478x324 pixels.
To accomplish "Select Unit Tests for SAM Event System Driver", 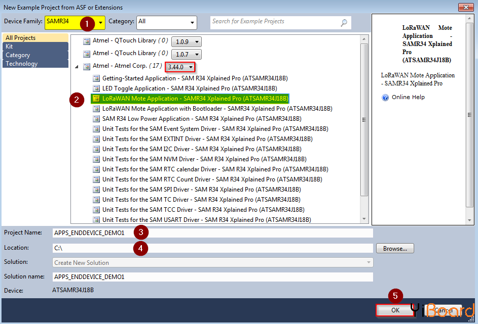I will [x=215, y=129].
